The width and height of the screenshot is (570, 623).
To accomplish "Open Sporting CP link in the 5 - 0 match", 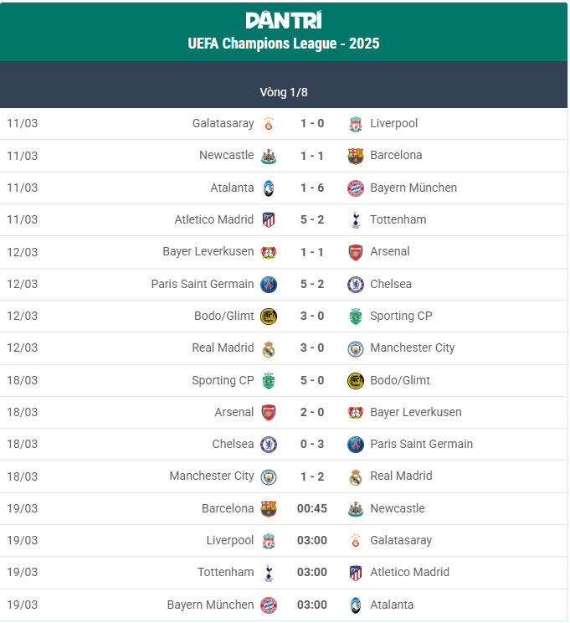I will tap(223, 380).
